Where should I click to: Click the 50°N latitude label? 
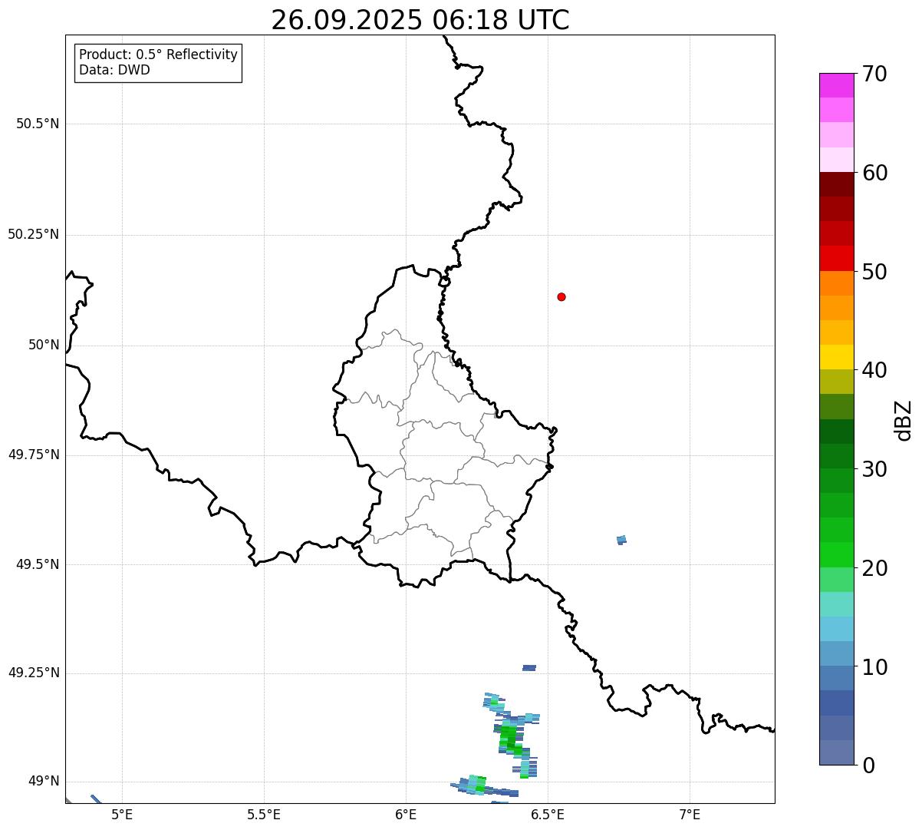point(44,345)
